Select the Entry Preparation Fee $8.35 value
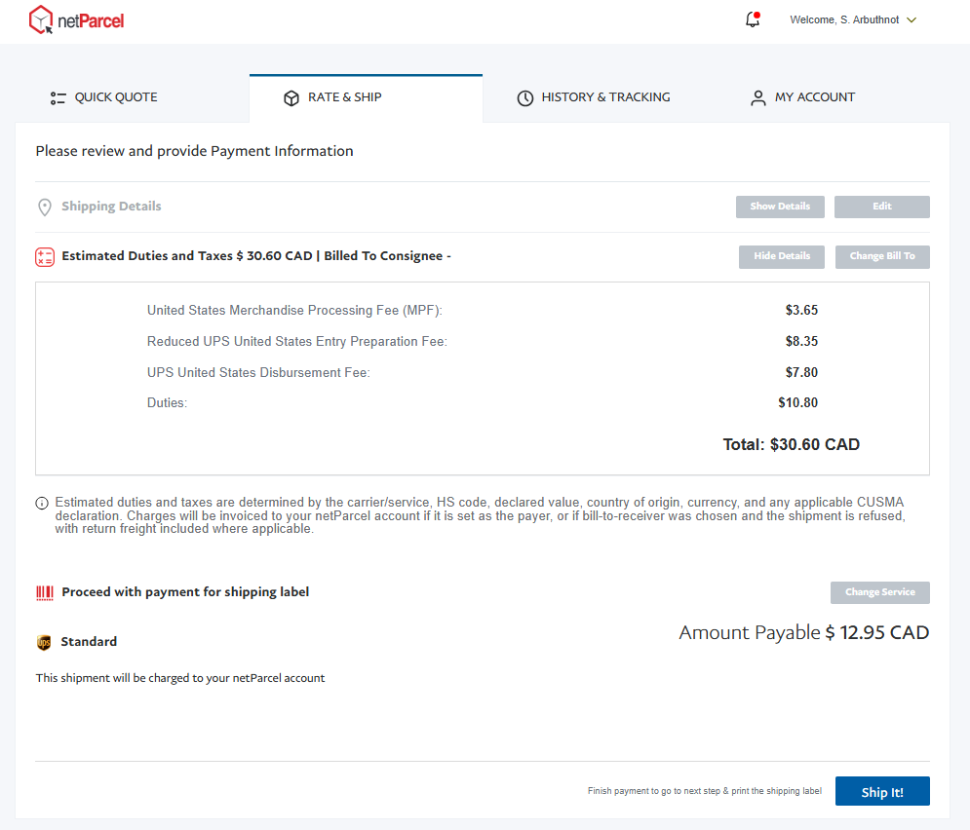This screenshot has height=830, width=970. 801,341
